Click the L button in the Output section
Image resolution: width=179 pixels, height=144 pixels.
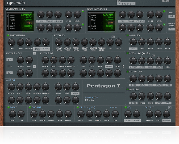point(170,108)
